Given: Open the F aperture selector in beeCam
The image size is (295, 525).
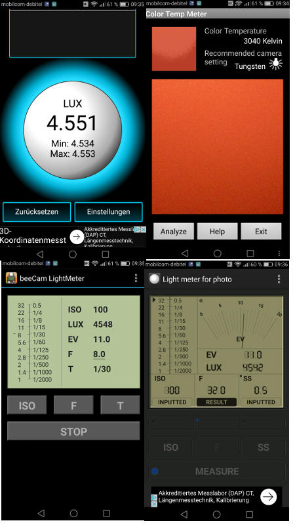Looking at the screenshot, I should tap(73, 405).
